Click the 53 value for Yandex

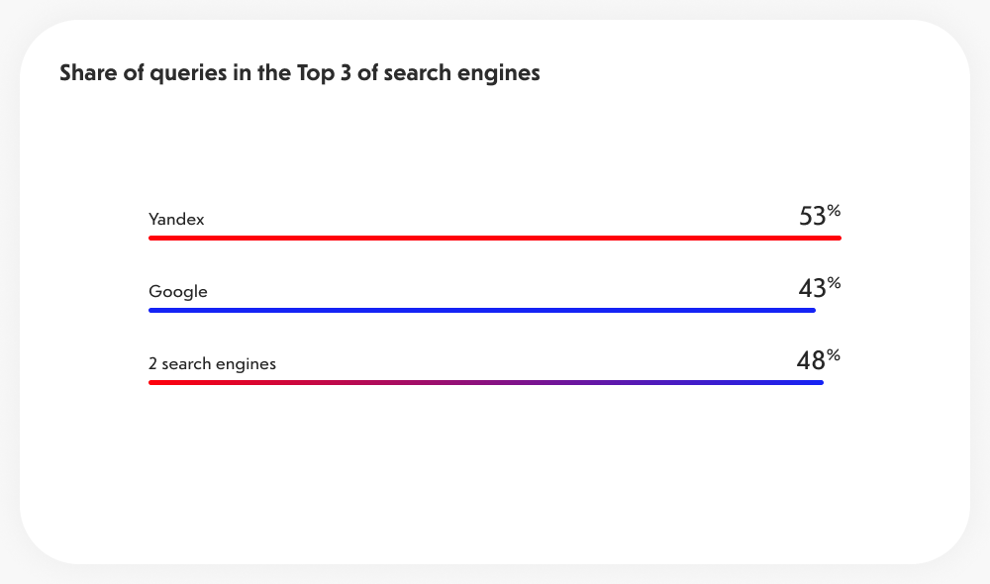[x=812, y=216]
